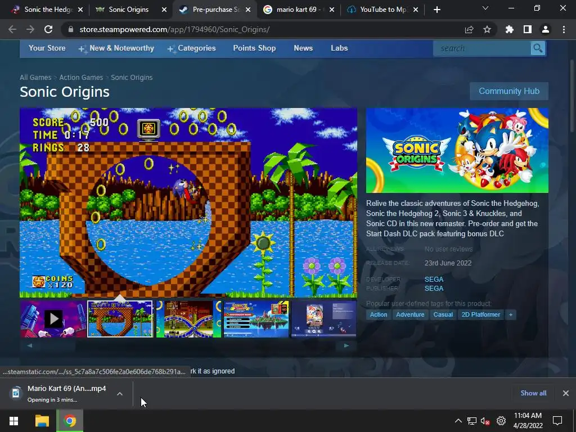Add a tag with the plus button
576x432 pixels.
tap(511, 315)
